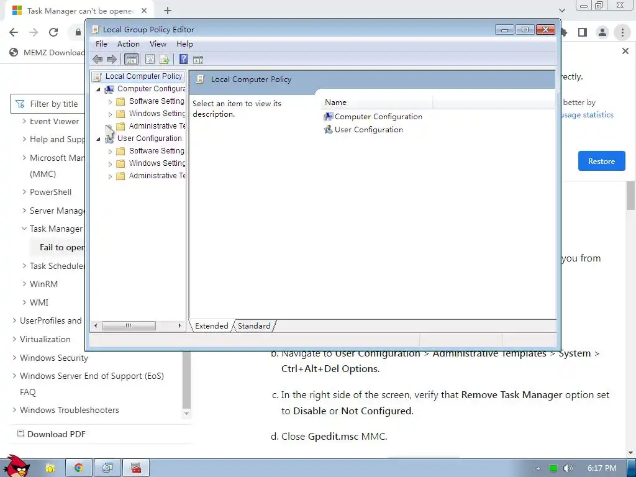
Task: Open Windows Troubleshooters in docs sidebar
Action: 70,410
